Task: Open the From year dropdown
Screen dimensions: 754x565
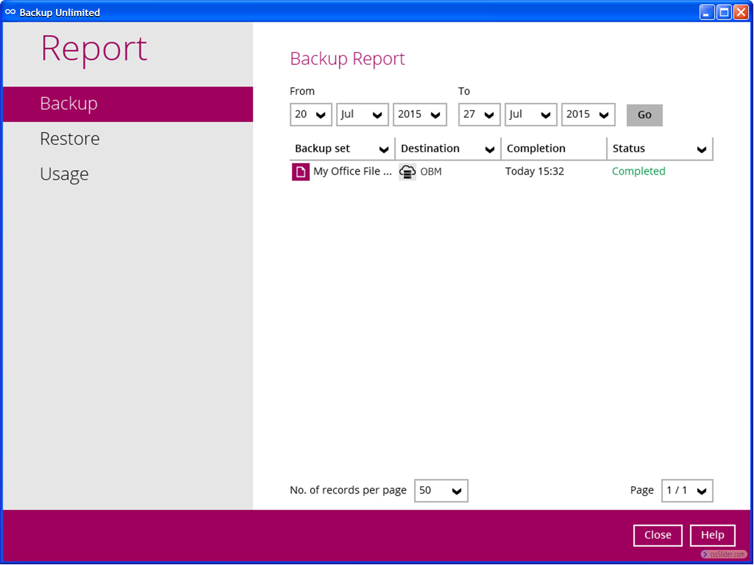Action: tap(419, 115)
